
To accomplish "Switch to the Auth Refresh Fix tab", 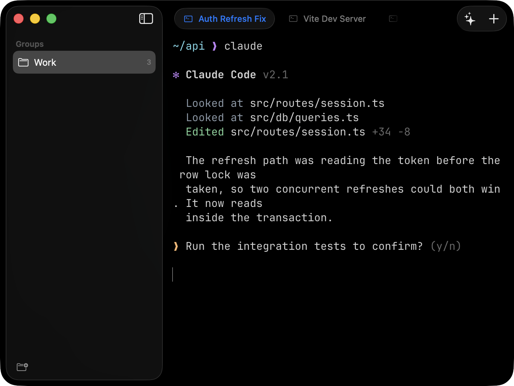I will point(225,19).
